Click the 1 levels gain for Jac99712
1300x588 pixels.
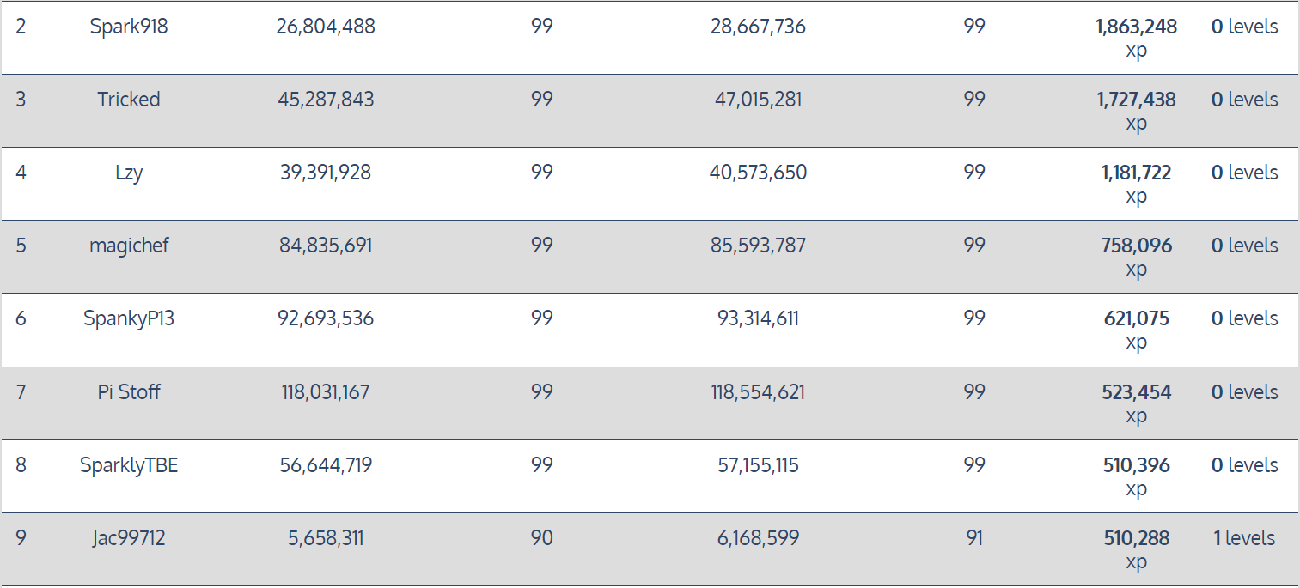[1244, 538]
